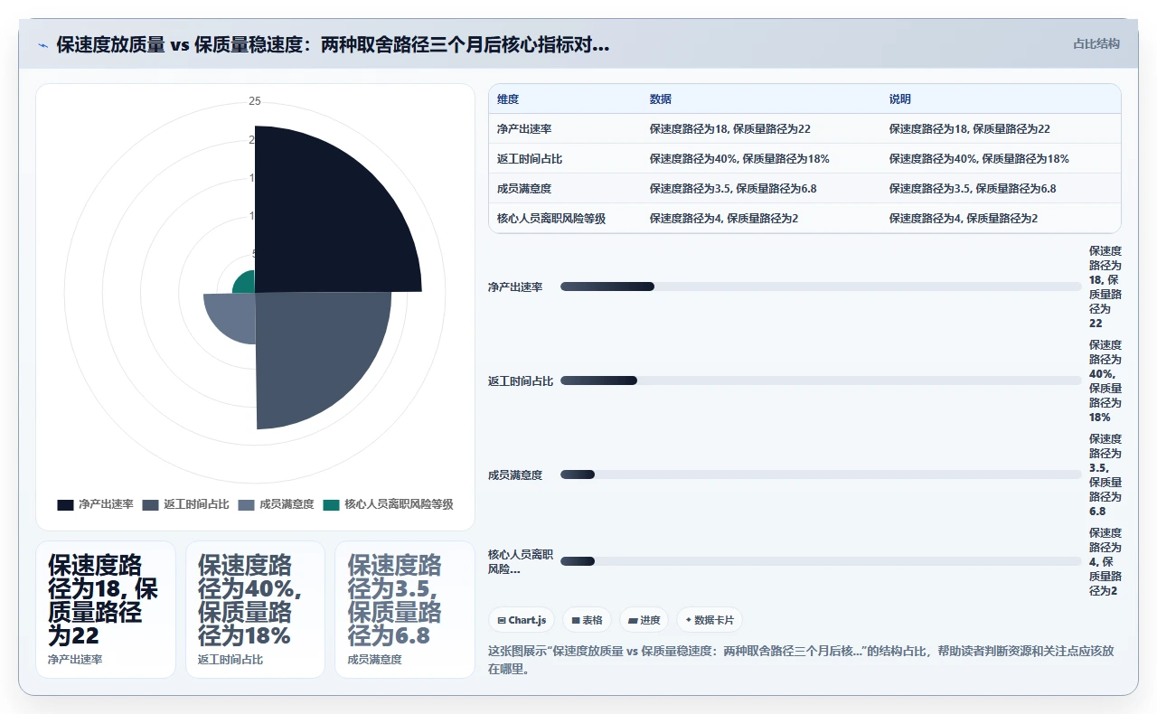Click the 净产出速率 progress bar
Image resolution: width=1157 pixels, height=714 pixels.
coord(821,287)
